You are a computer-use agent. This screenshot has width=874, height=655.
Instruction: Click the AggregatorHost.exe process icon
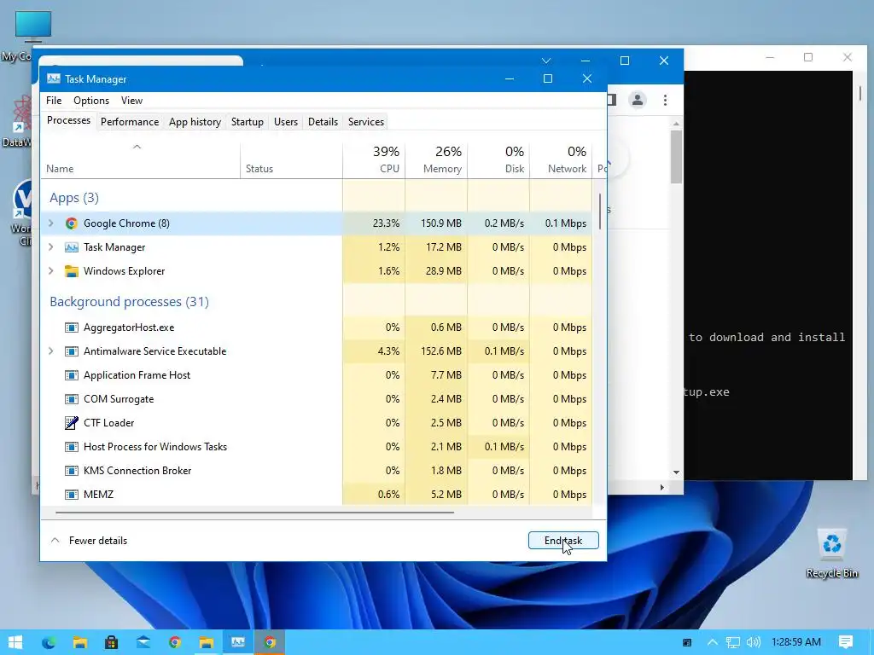click(x=72, y=327)
